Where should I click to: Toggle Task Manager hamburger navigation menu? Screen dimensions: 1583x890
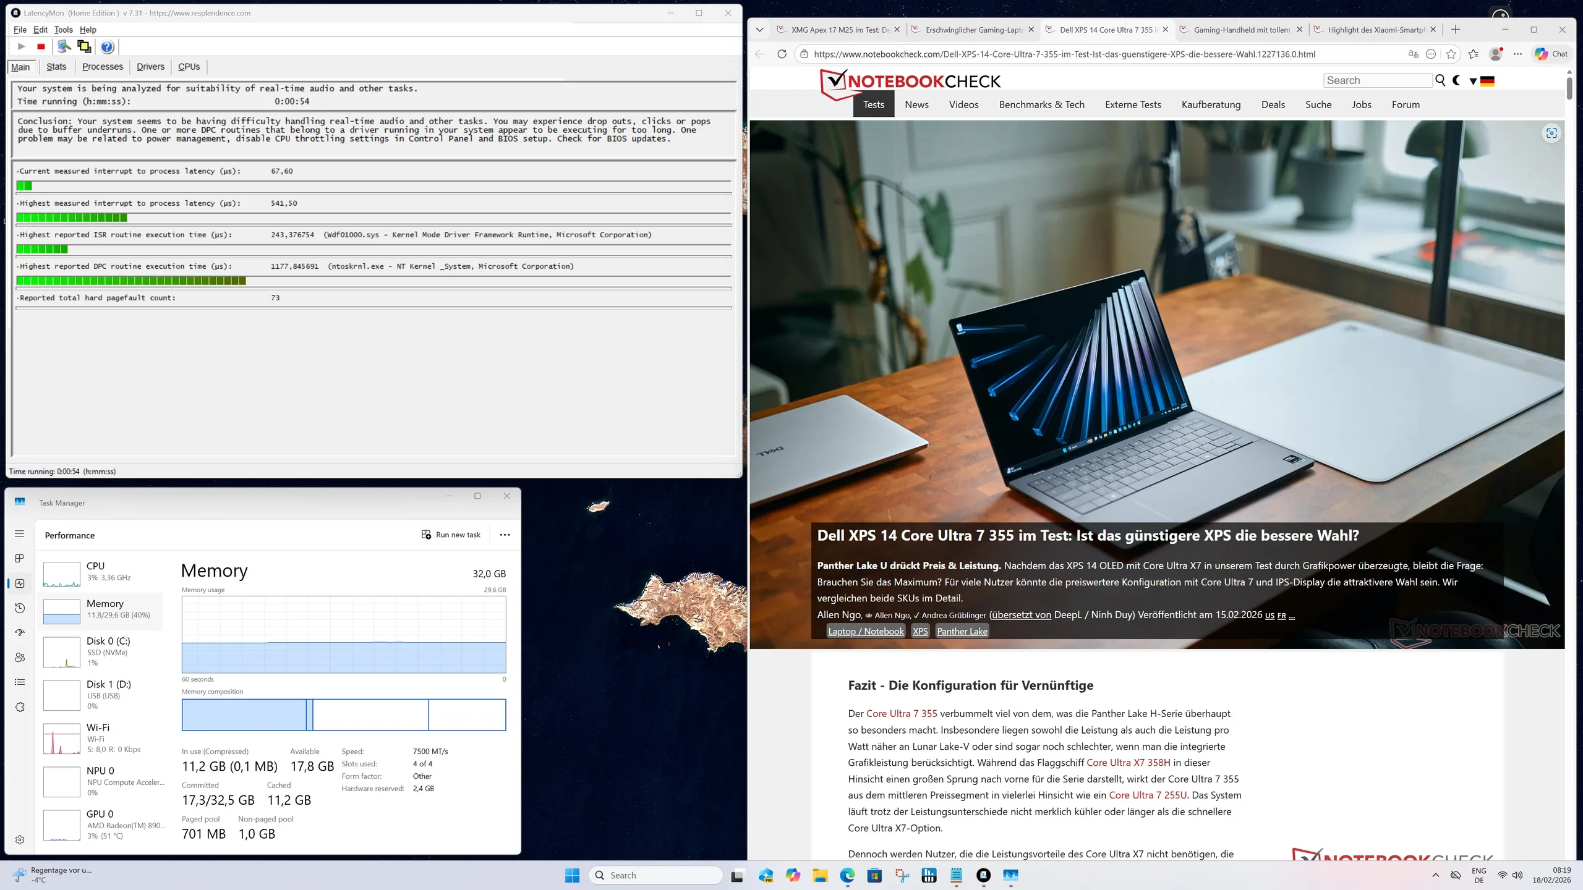[20, 533]
